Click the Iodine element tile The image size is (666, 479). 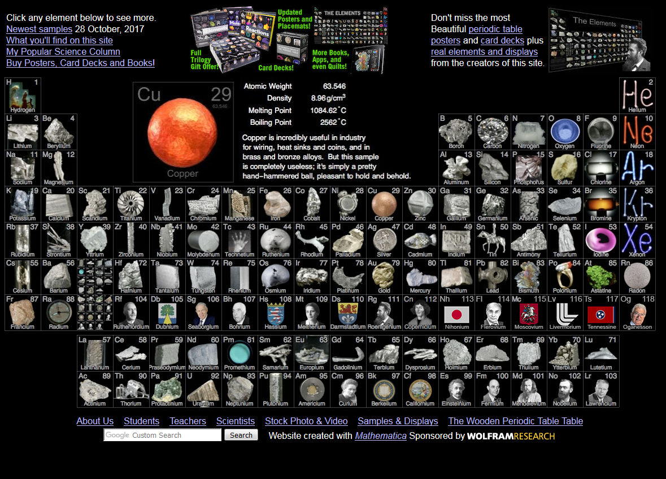601,241
